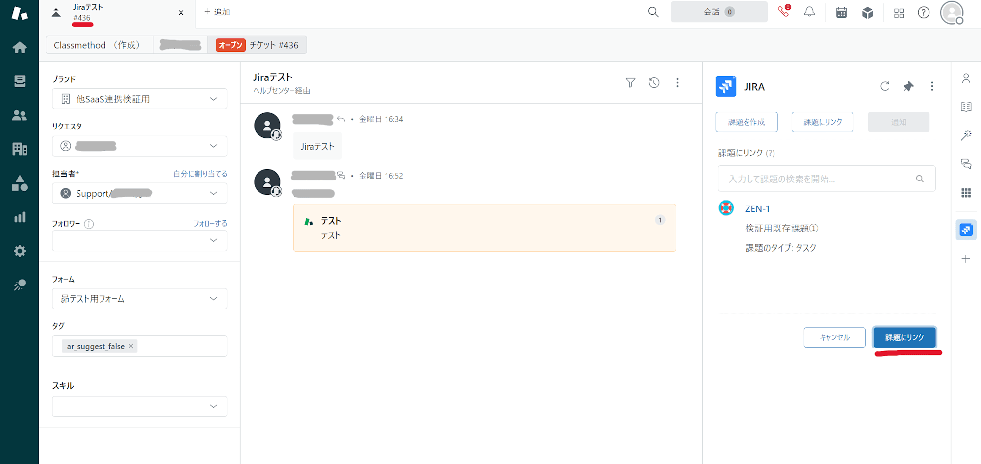Show ticket events history clock icon
This screenshot has height=464, width=981.
[x=654, y=83]
